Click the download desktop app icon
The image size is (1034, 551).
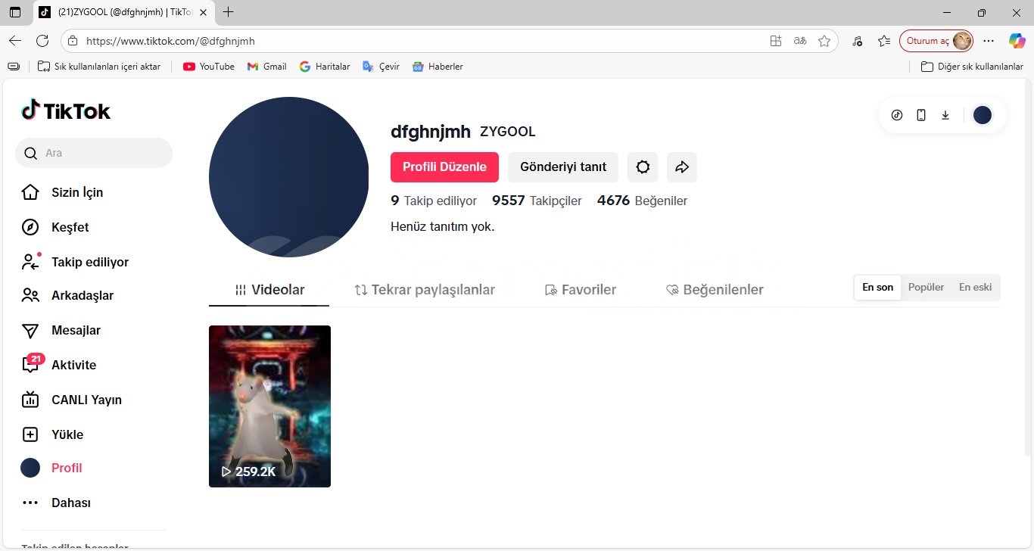tap(945, 115)
